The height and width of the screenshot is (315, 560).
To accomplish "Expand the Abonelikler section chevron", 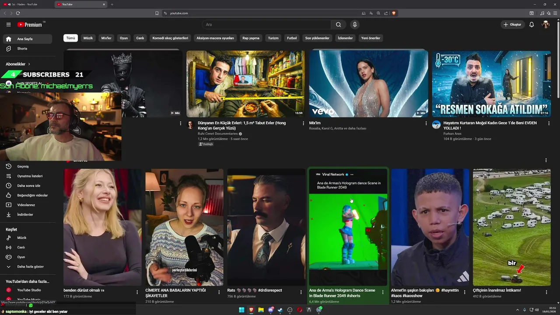I will coord(29,64).
